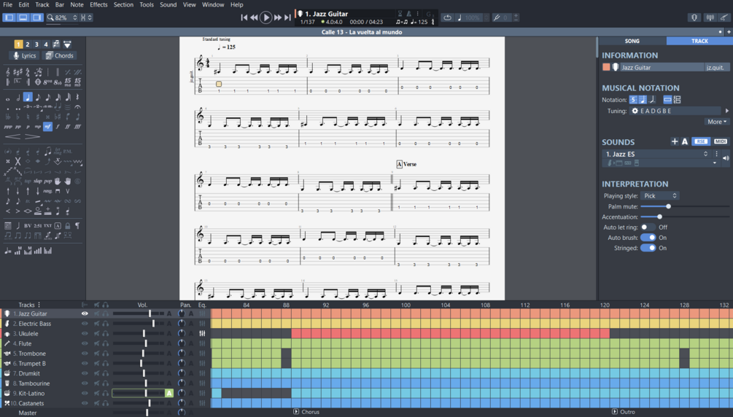Viewport: 733px width, 417px height.
Task: Insert a treble clef from palette
Action: [8, 72]
